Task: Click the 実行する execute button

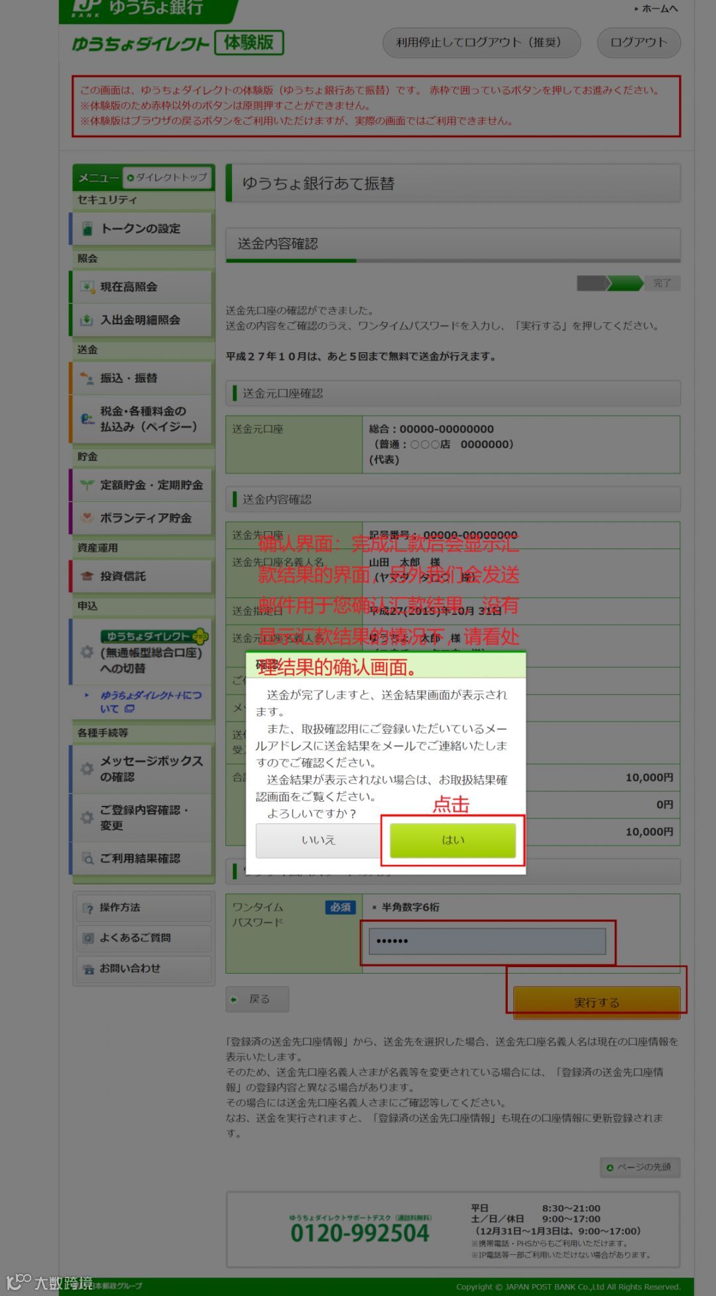Action: pyautogui.click(x=597, y=1002)
